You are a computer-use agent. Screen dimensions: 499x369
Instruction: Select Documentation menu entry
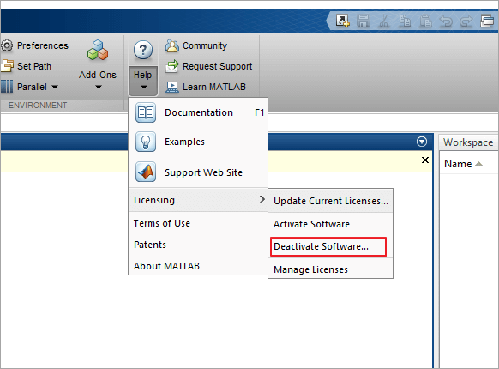[198, 112]
